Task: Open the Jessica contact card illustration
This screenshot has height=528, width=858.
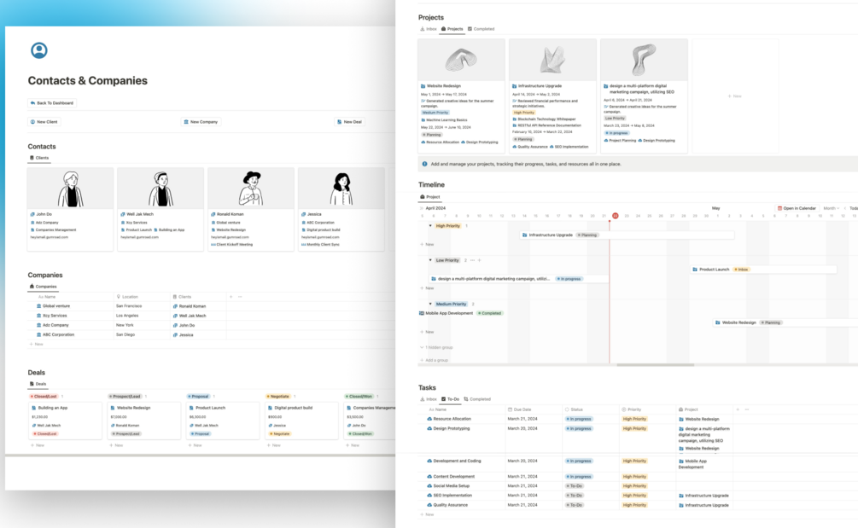Action: pyautogui.click(x=341, y=189)
